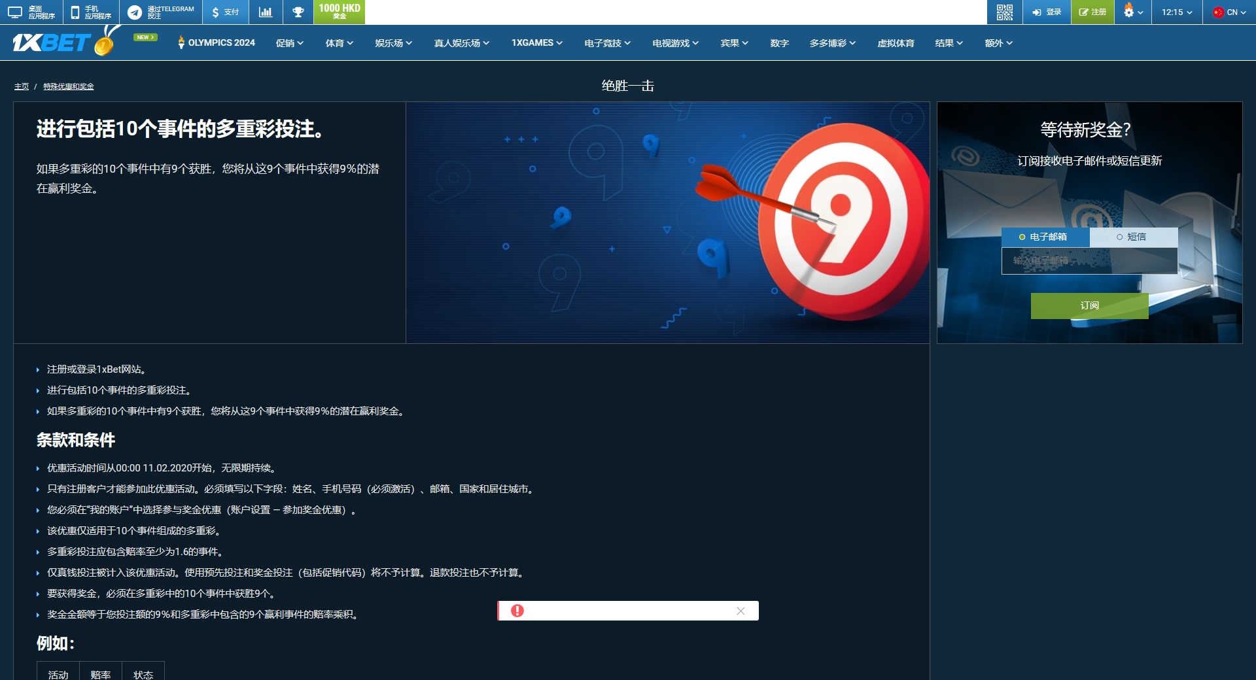Expand the 促销 menu
This screenshot has width=1256, height=680.
click(x=290, y=43)
